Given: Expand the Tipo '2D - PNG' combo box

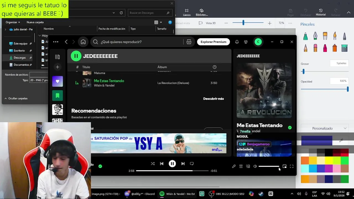Looking at the screenshot, I should 39,80.
